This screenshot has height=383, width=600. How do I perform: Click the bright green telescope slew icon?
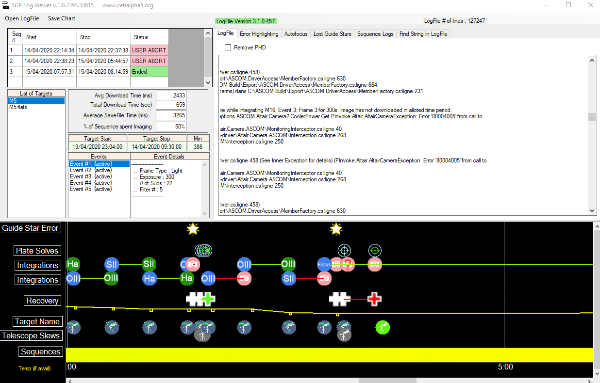383,327
